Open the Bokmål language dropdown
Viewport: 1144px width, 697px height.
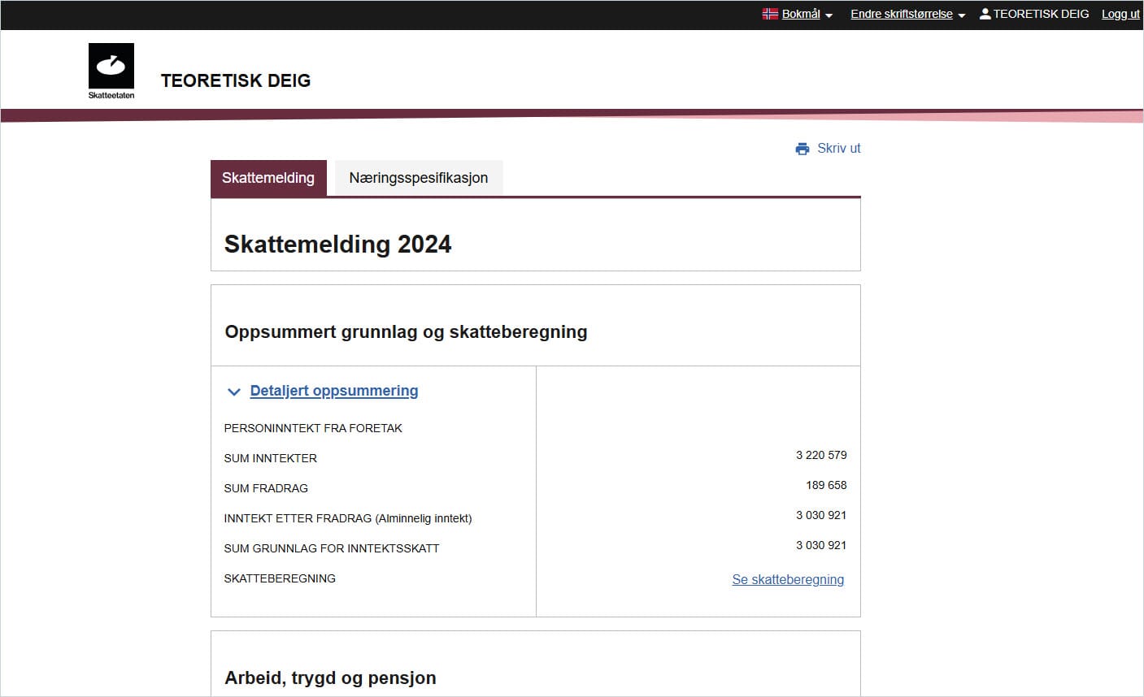(800, 13)
